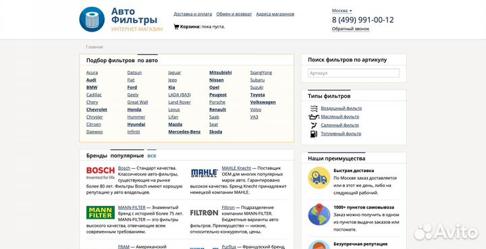This screenshot has height=249, width=486.
Task: Open the Filtron brand text link
Action: point(228,208)
